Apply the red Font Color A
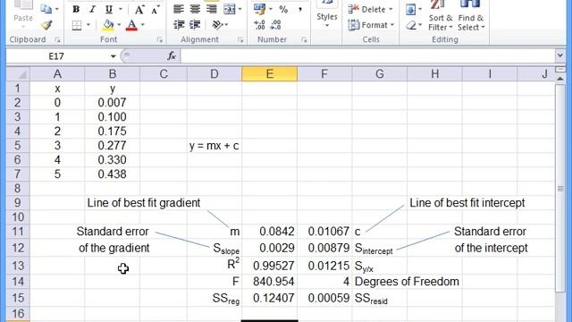 131,25
